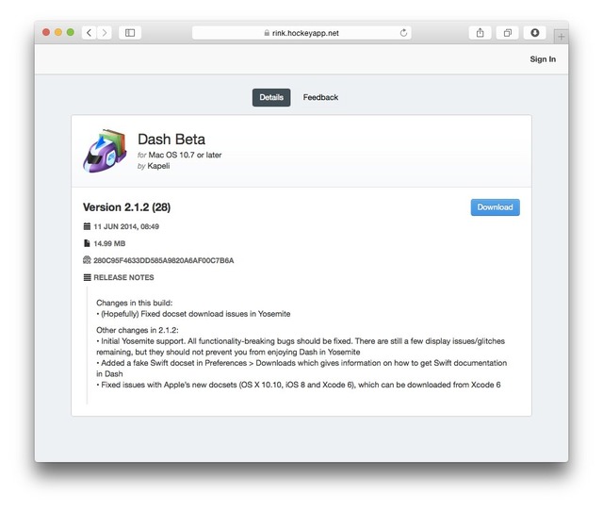
Task: Close the Safari window with the red button
Action: click(x=46, y=32)
